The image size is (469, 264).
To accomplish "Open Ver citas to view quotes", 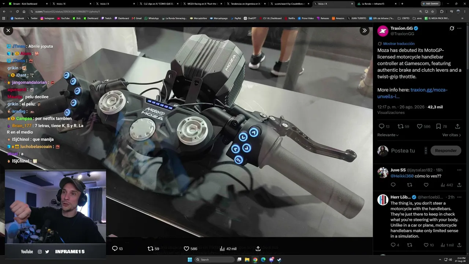I will (451, 135).
